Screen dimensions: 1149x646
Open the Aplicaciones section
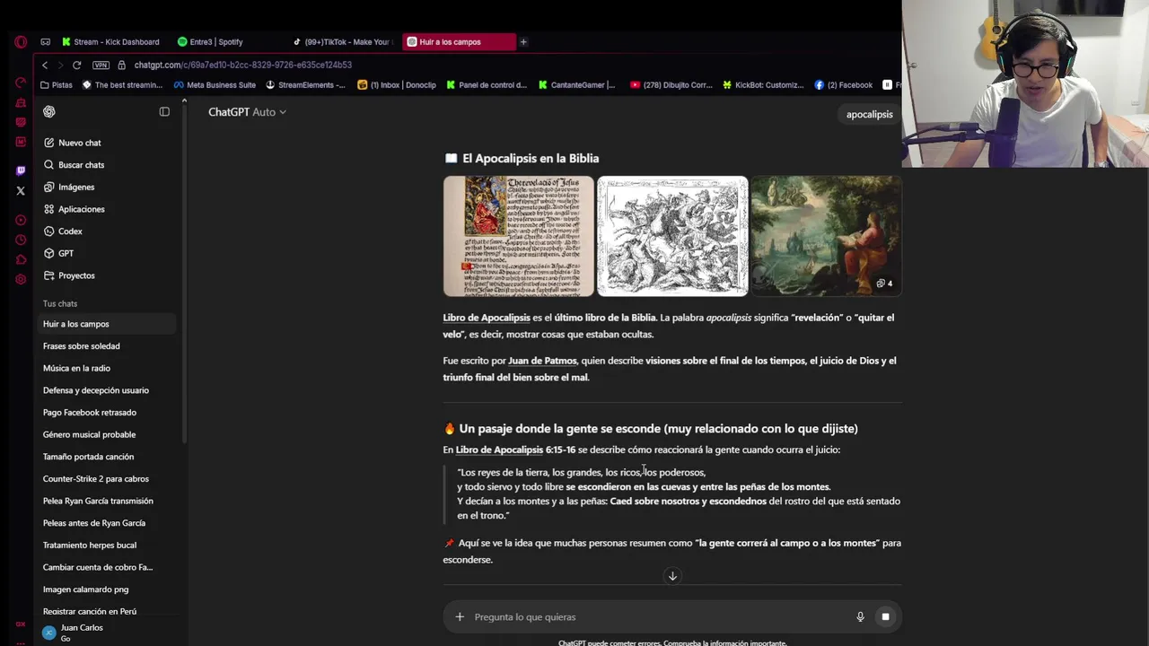click(108, 209)
